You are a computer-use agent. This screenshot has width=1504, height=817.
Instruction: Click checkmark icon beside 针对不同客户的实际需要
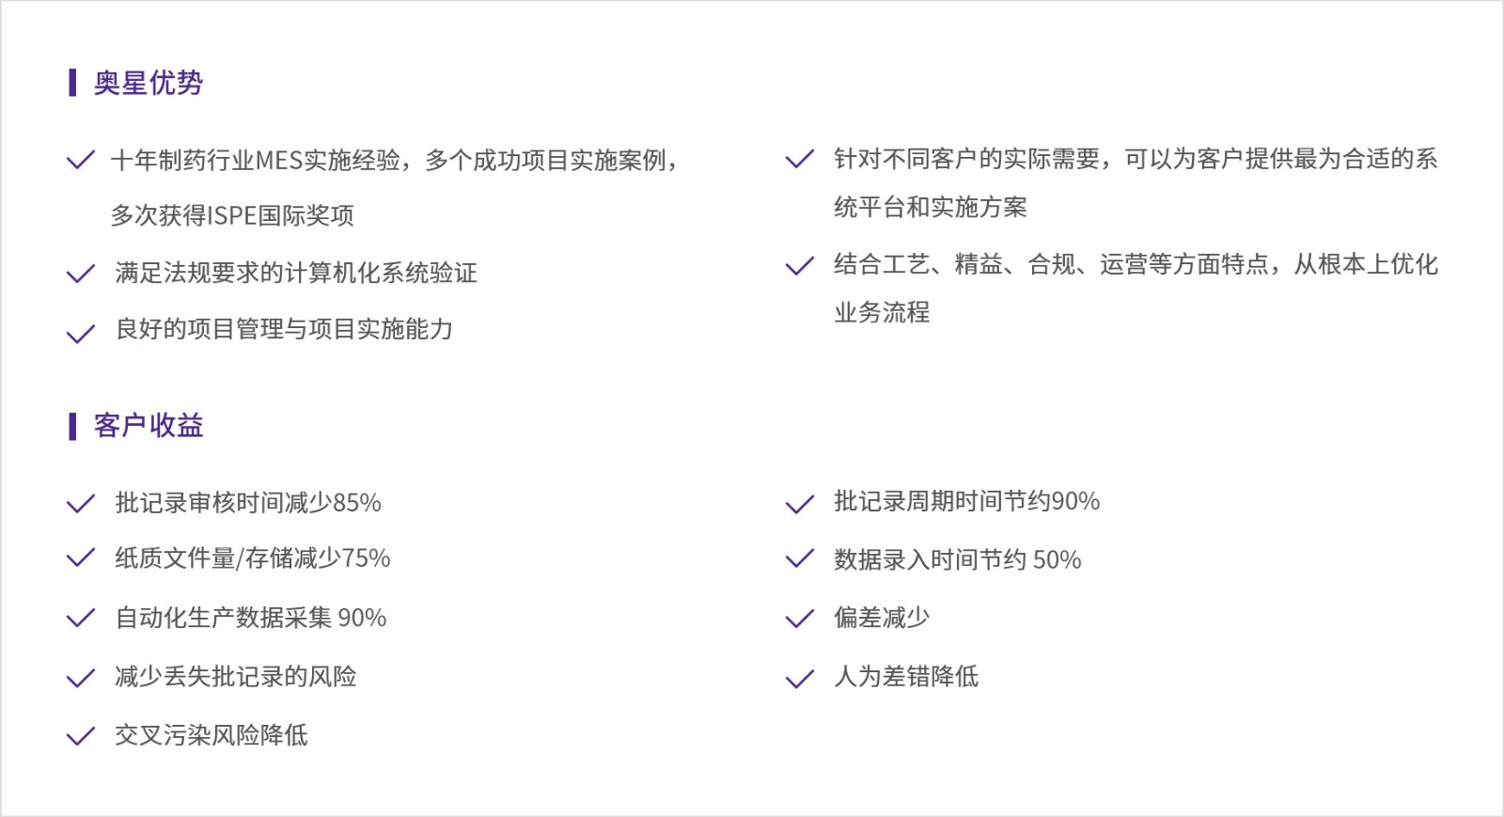point(799,159)
